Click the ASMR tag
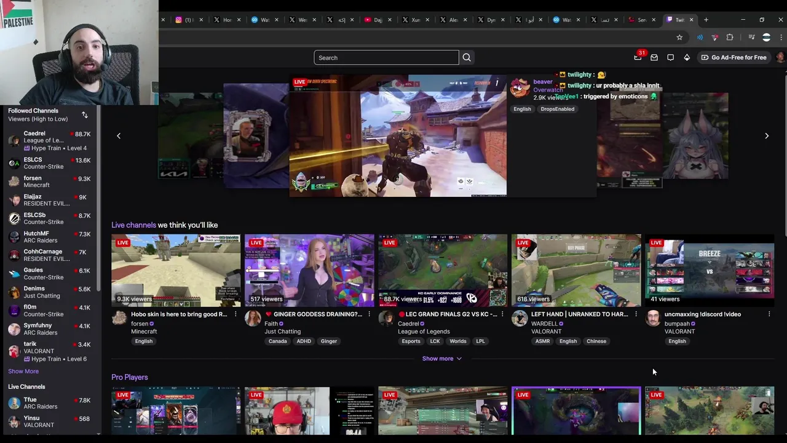Image resolution: width=787 pixels, height=443 pixels. click(x=542, y=341)
